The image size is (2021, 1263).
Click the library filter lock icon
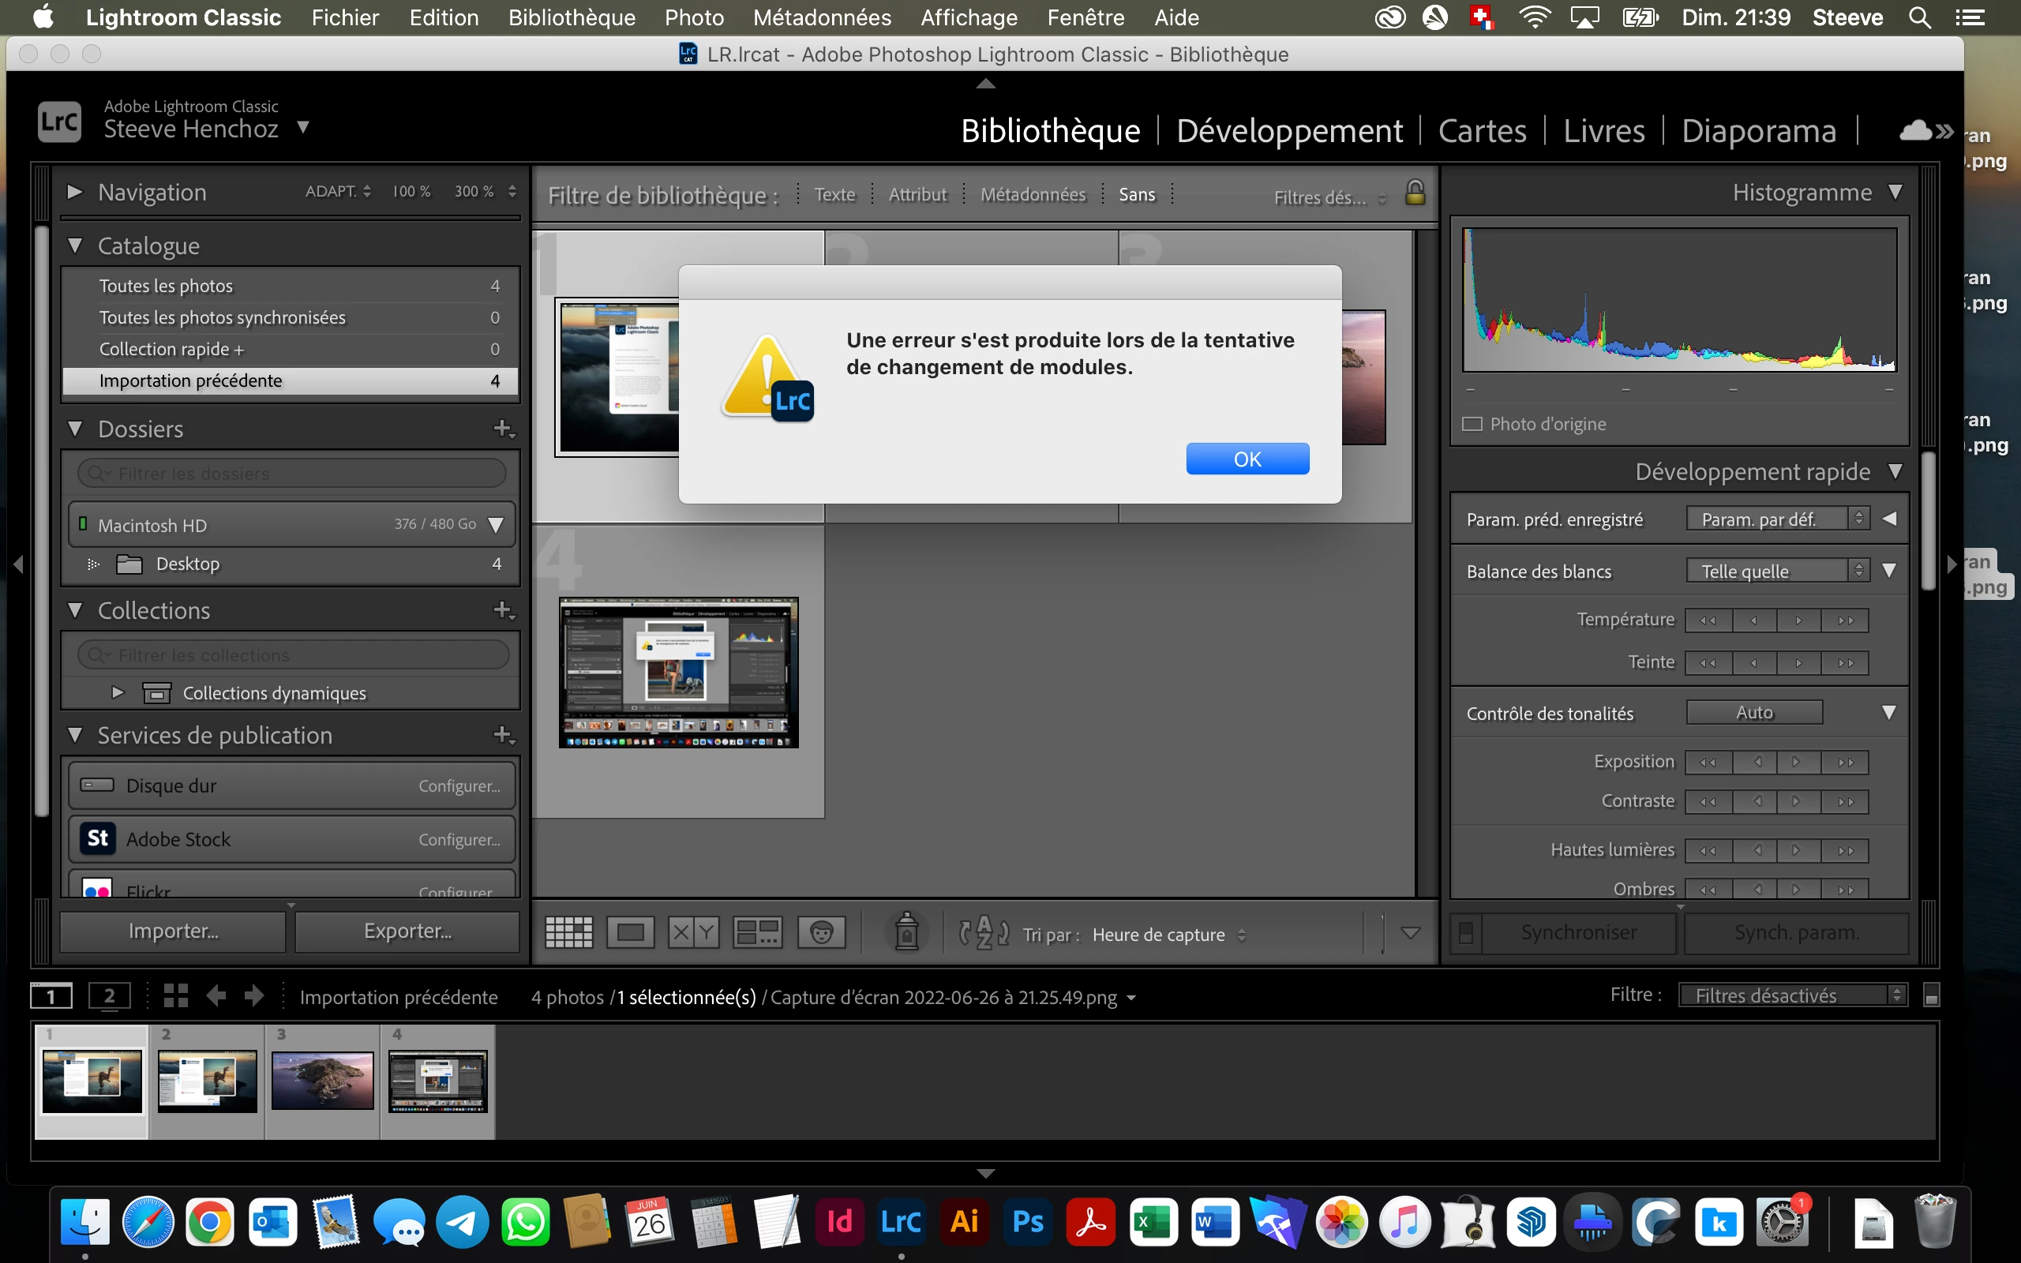(1415, 193)
